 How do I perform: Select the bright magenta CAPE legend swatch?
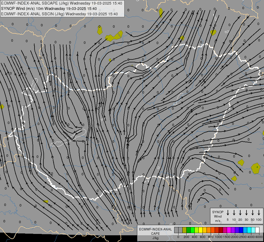click(x=229, y=230)
